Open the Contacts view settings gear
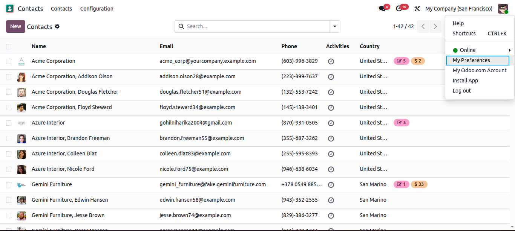 point(57,26)
